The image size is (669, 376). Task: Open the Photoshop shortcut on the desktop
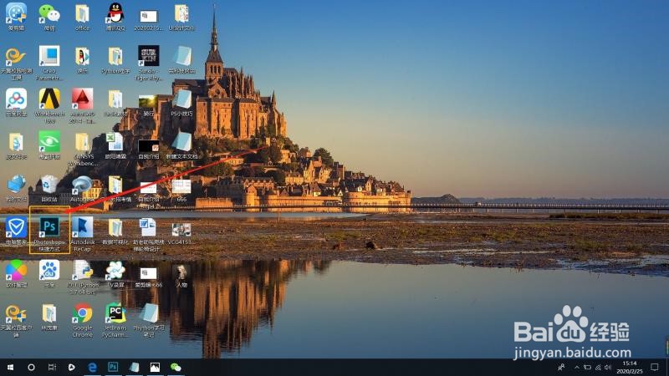(49, 232)
